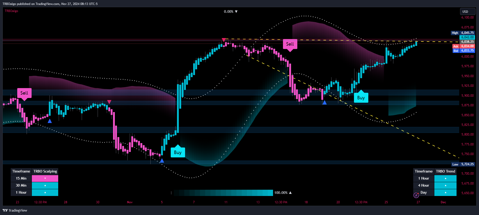Click the cyan gradient strength bar
Viewport: 479px width, 215px height.
pos(223,193)
